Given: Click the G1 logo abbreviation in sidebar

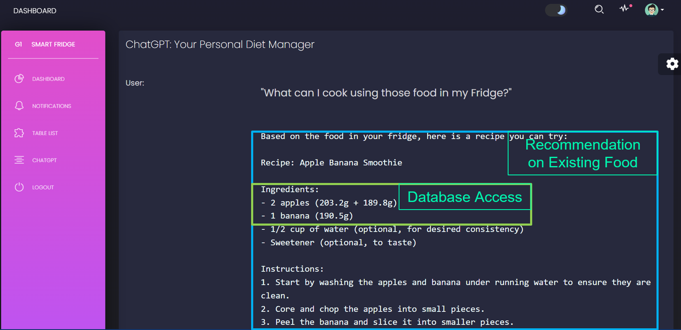Looking at the screenshot, I should tap(18, 44).
